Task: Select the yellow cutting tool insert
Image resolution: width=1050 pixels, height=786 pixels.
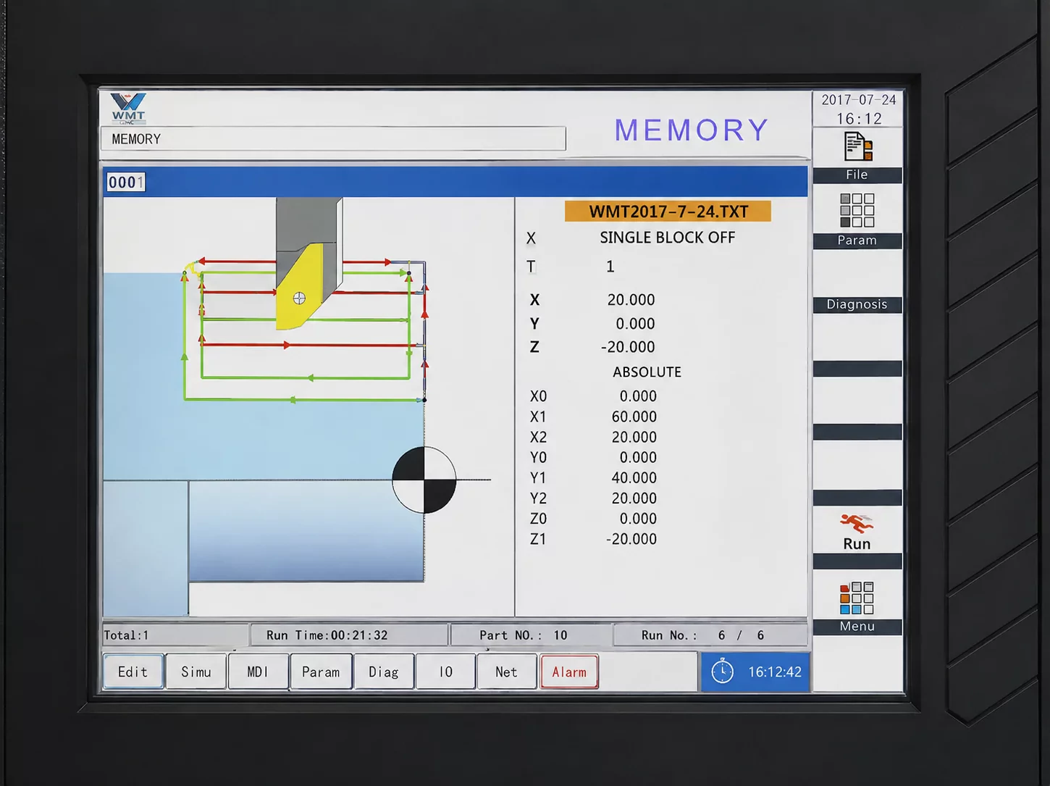Action: pyautogui.click(x=300, y=288)
